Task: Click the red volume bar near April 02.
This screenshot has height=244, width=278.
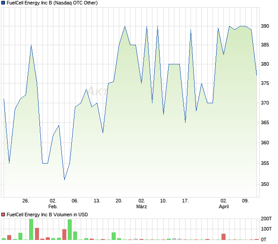Action: (x=224, y=237)
